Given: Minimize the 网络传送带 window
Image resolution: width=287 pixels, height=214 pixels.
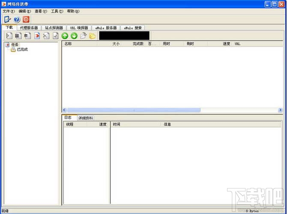Looking at the screenshot, I should click(267, 4).
